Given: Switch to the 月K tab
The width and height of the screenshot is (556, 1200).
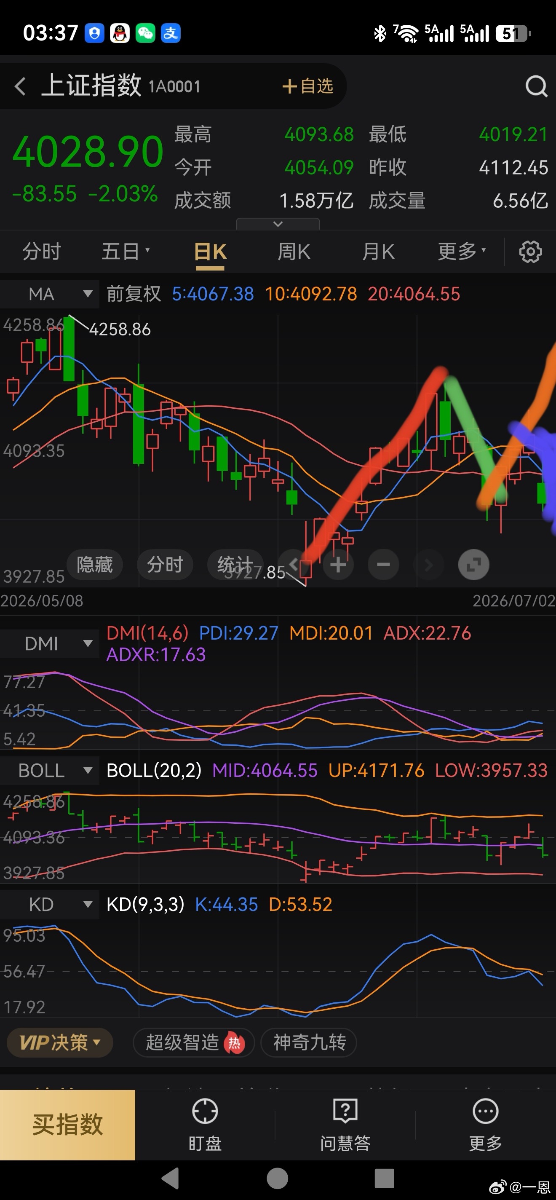Looking at the screenshot, I should click(378, 252).
